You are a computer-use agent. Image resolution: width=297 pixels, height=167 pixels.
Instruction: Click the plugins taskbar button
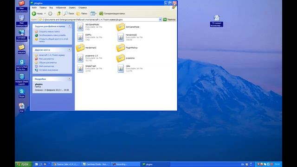coord(155,164)
